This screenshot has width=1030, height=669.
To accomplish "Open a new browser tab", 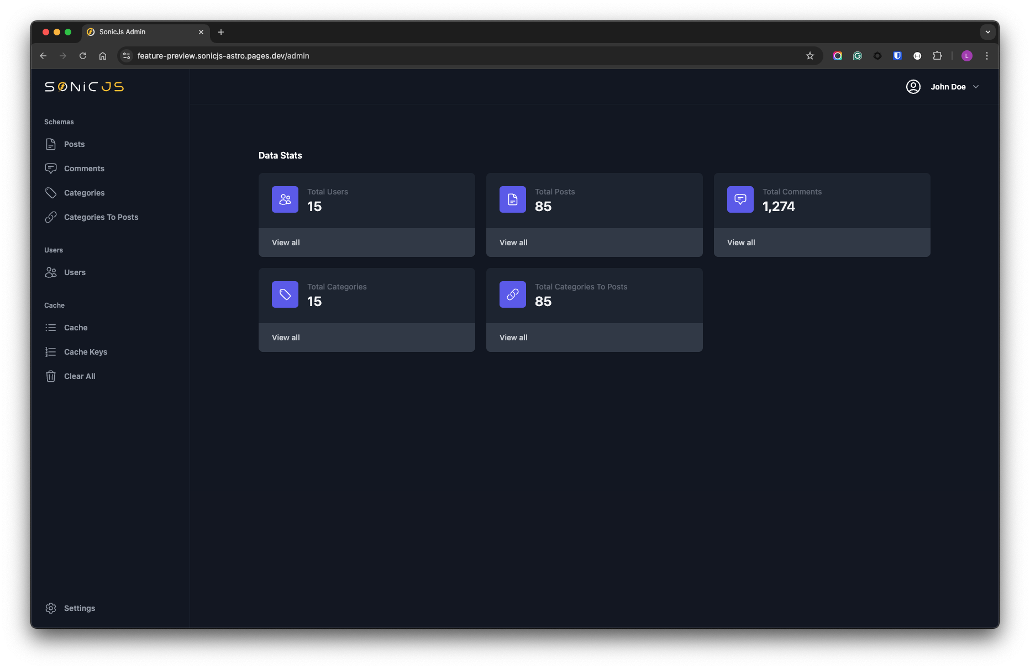I will tap(221, 32).
